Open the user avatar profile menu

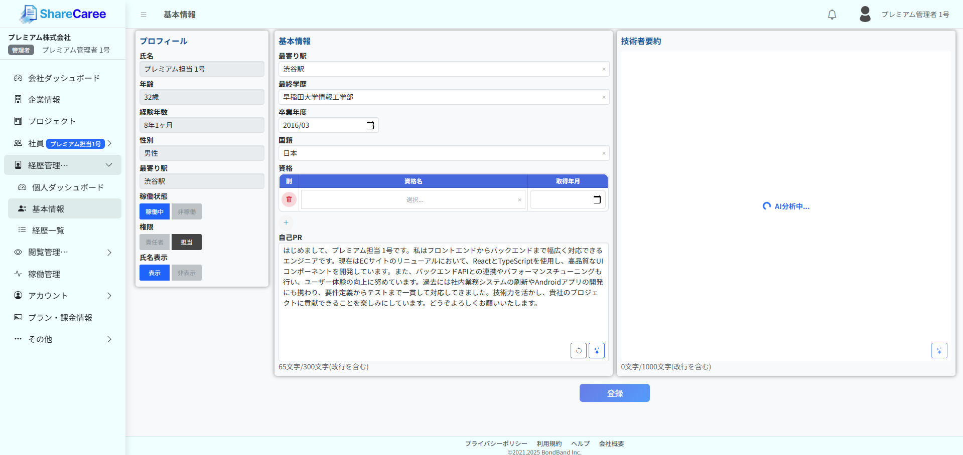[865, 14]
